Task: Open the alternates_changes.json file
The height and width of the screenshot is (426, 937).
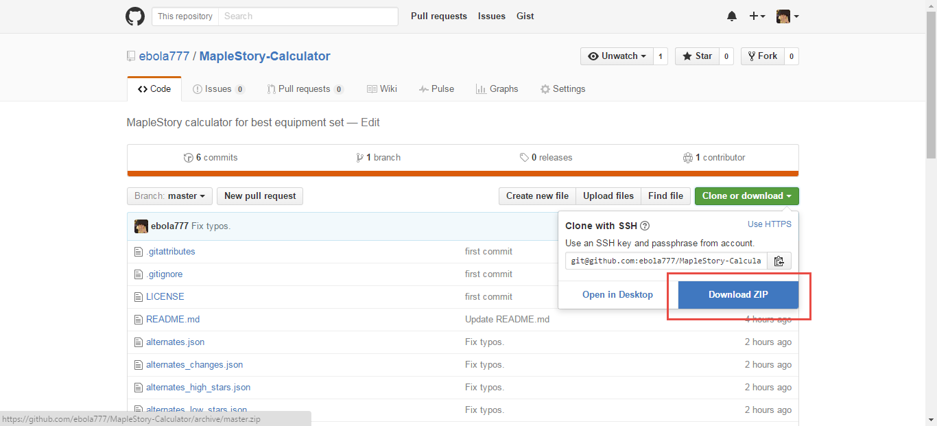Action: tap(195, 365)
